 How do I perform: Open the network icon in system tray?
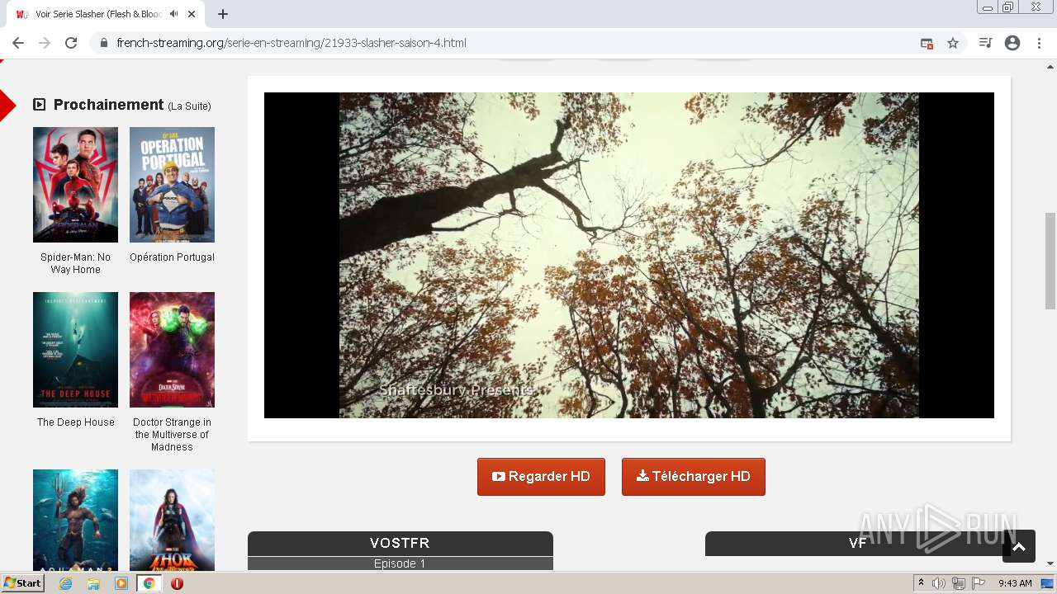coord(959,583)
